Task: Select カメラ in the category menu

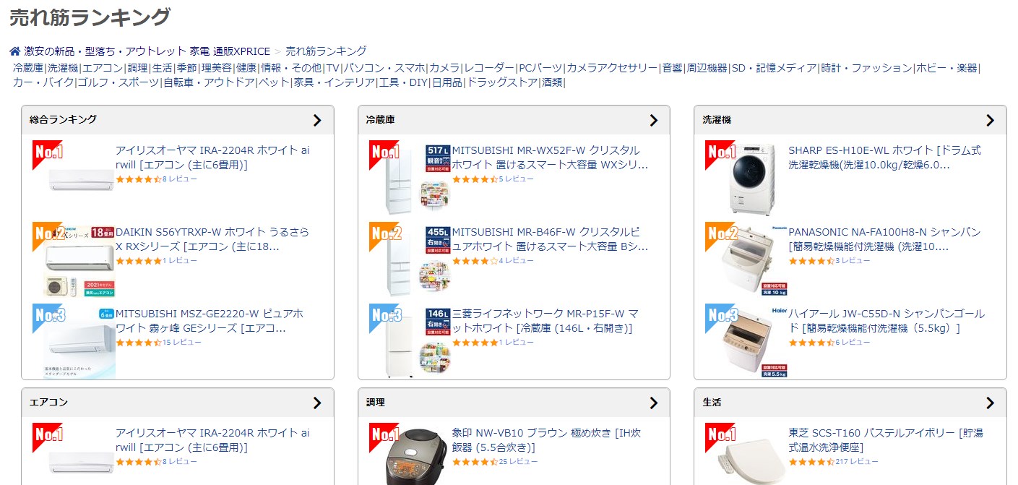Action: [x=444, y=68]
